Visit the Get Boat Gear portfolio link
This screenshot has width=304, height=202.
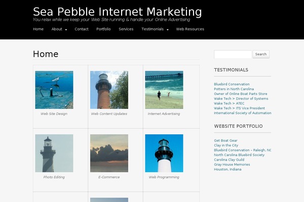coord(225,140)
